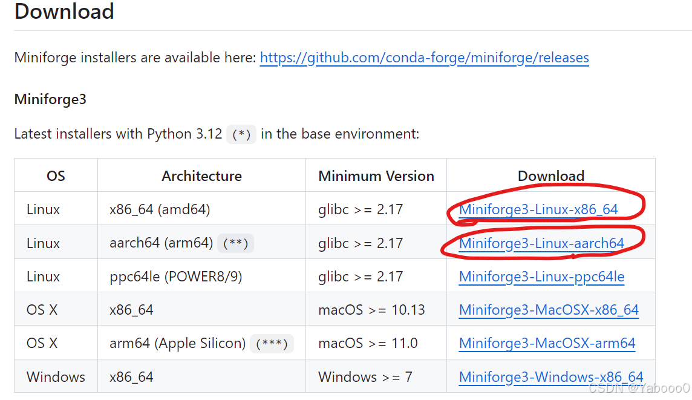
Task: Click "glibc >= 2.17" in the amd64 row
Action: pos(361,210)
